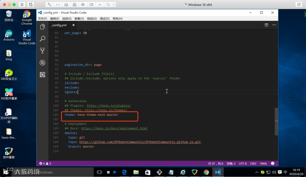The height and width of the screenshot is (177, 306).
Task: Open the 文件(F) menu
Action: pyautogui.click(x=42, y=18)
